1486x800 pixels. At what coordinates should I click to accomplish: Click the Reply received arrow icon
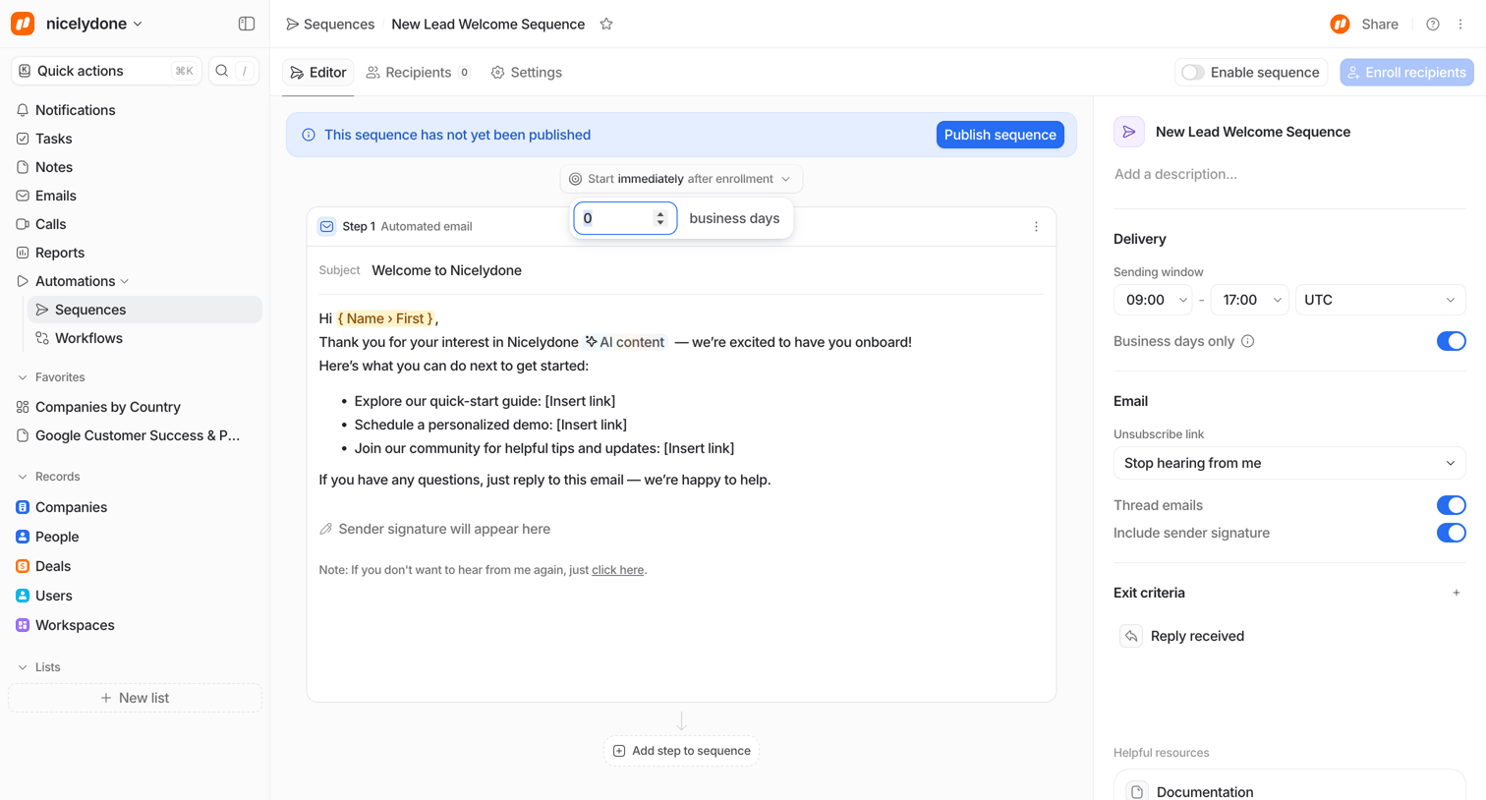click(1131, 637)
